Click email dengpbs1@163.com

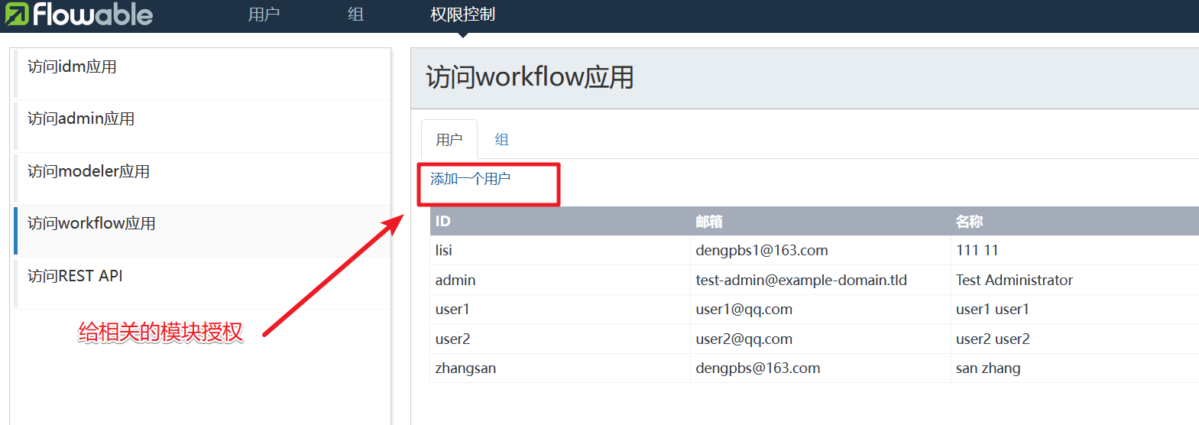click(x=762, y=251)
